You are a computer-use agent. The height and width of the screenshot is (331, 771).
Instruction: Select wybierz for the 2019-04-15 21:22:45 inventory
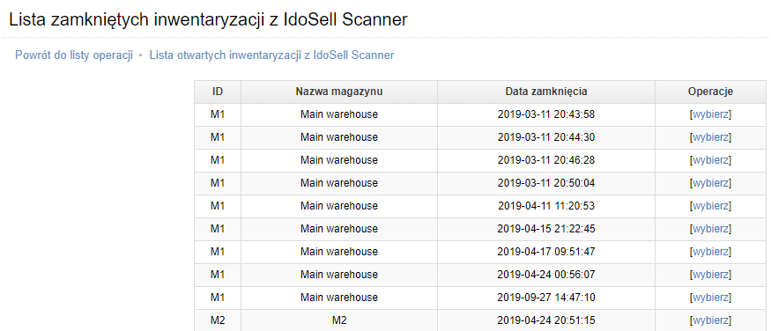coord(710,229)
